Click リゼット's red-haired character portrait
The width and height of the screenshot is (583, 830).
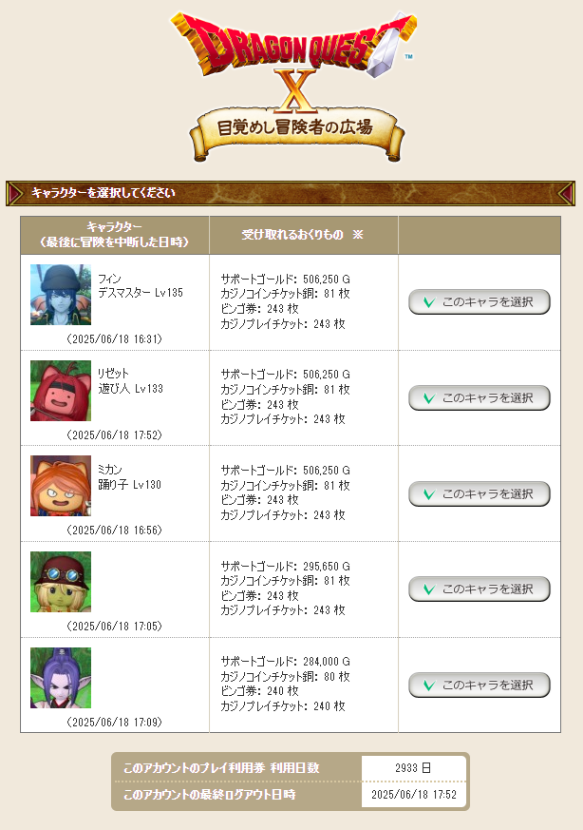pos(61,391)
